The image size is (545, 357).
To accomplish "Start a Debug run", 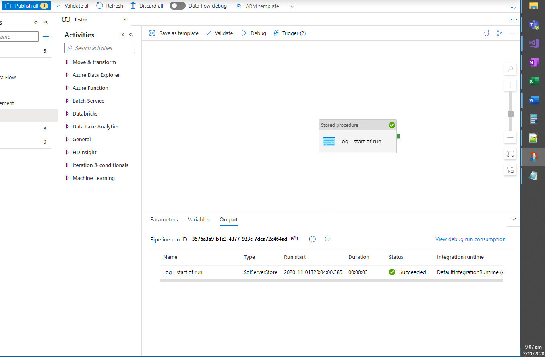I will point(254,33).
